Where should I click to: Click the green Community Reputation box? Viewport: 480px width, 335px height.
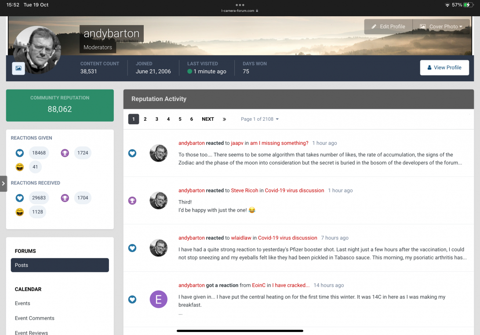coord(60,105)
